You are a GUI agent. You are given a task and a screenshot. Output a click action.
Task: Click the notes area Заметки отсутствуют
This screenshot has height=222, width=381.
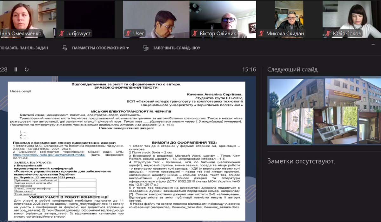301,161
